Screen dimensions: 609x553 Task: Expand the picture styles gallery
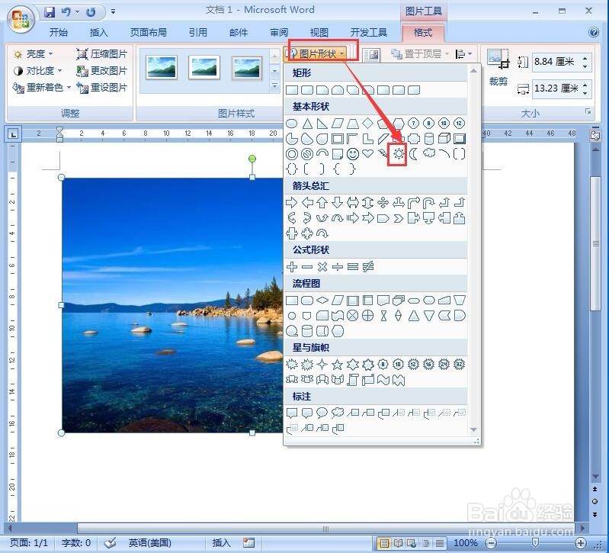coord(274,85)
